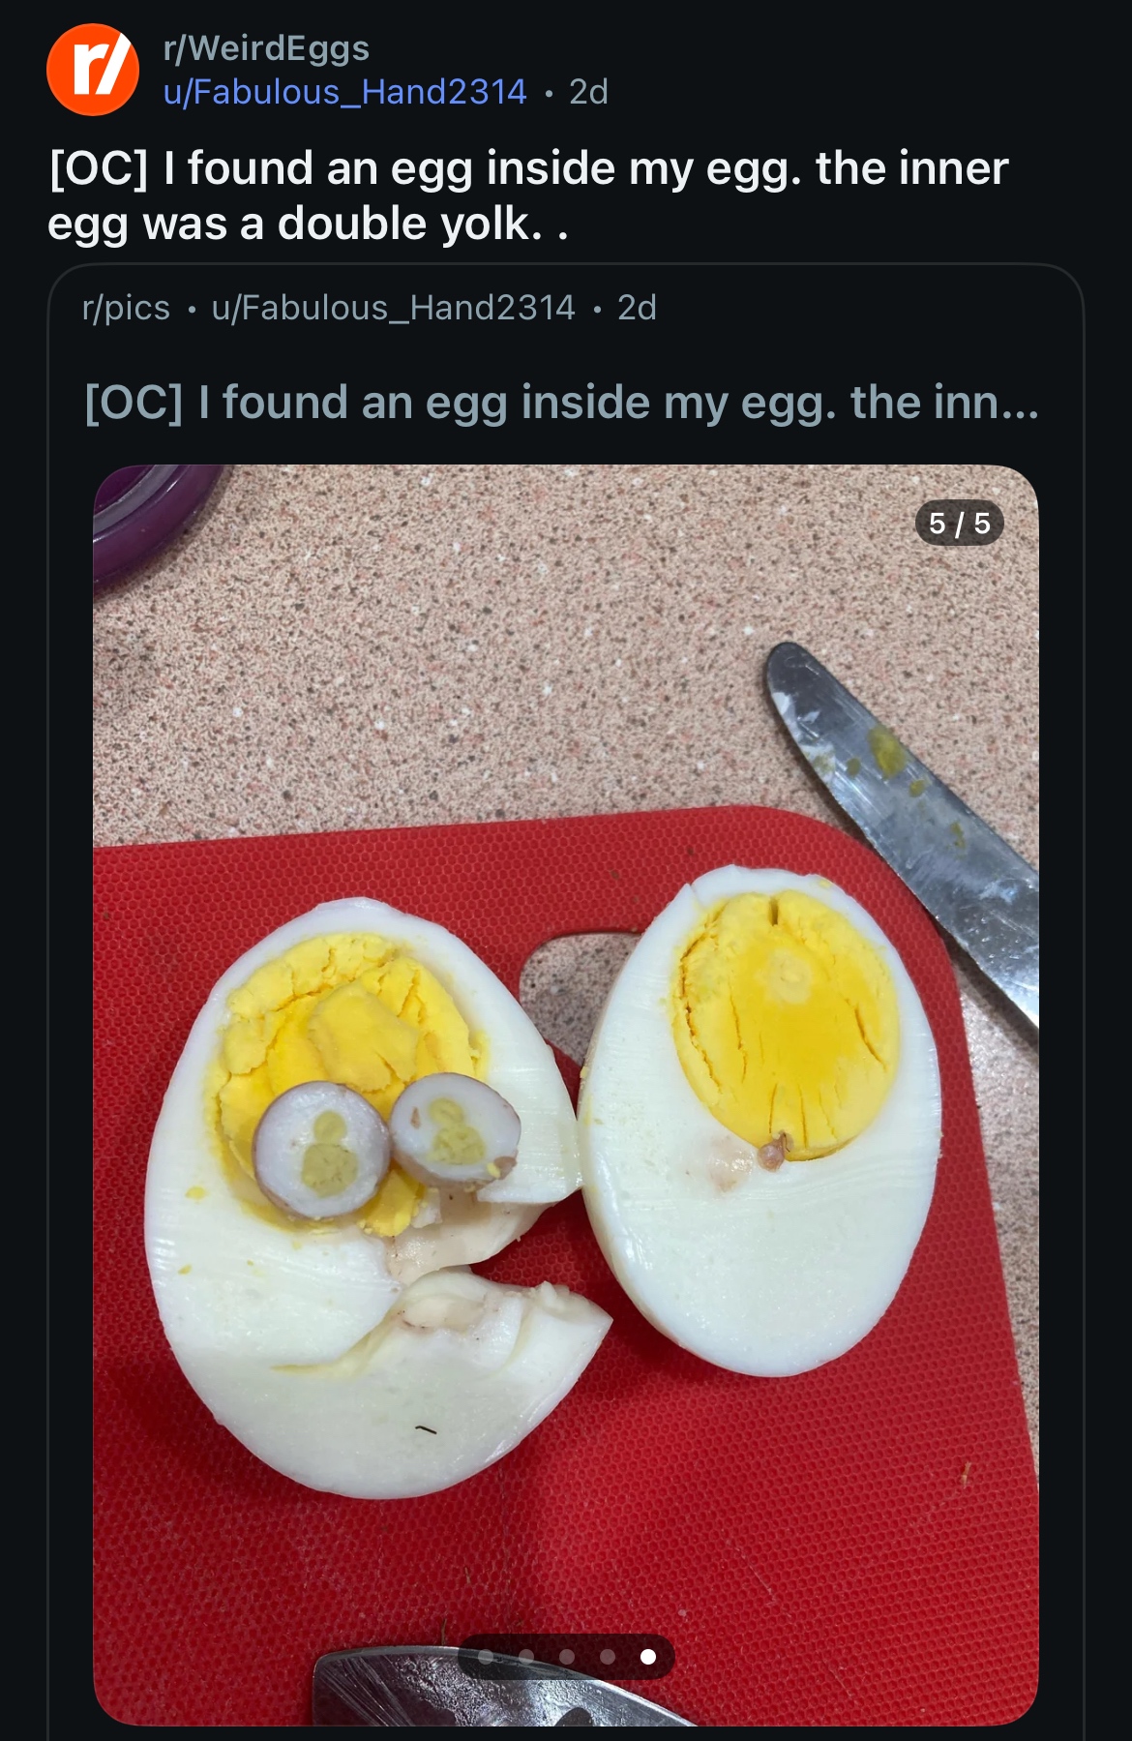Go to the r/pics crosspost source

126,308
